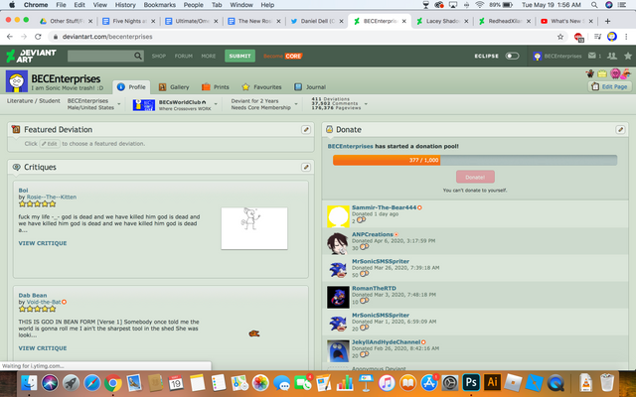The image size is (636, 397).
Task: Bookmark this page with the star icon
Action: [560, 37]
